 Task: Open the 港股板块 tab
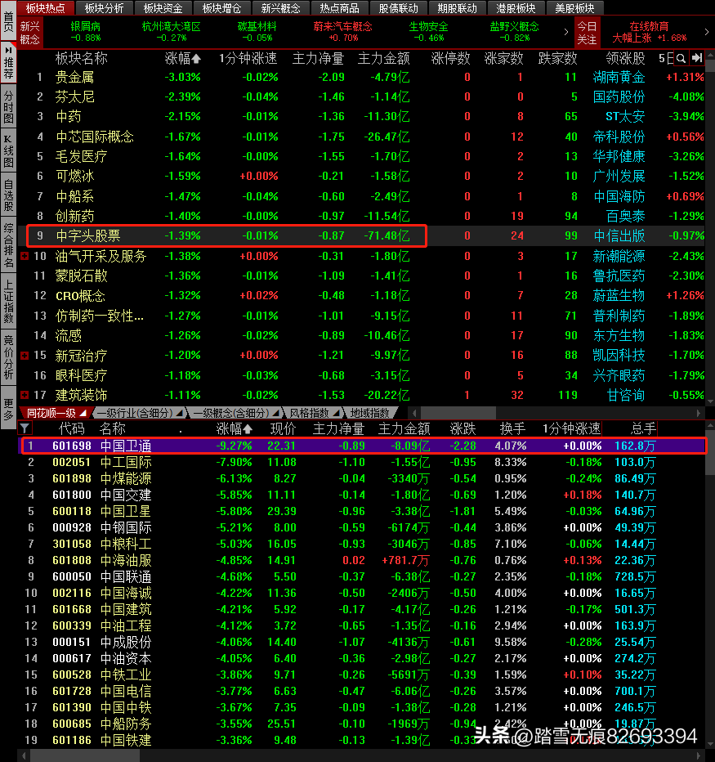[516, 8]
